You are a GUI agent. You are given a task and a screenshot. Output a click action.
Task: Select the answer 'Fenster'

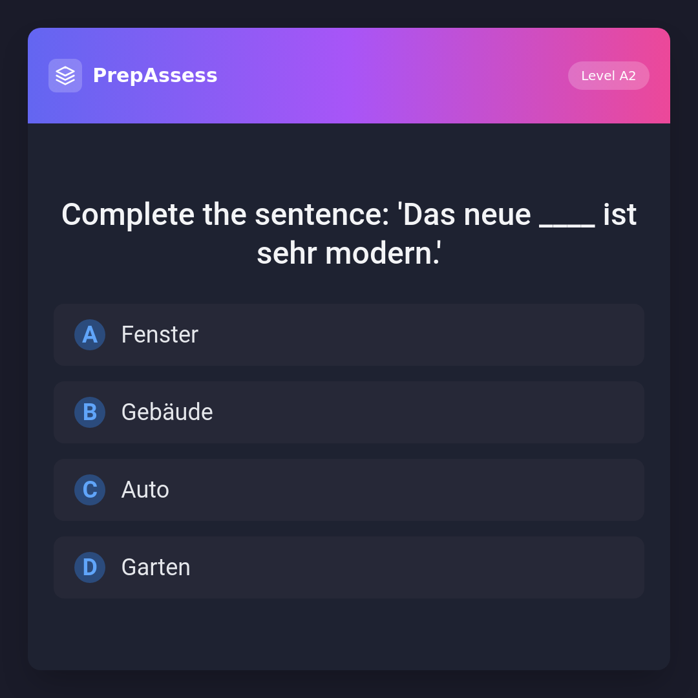click(x=160, y=335)
